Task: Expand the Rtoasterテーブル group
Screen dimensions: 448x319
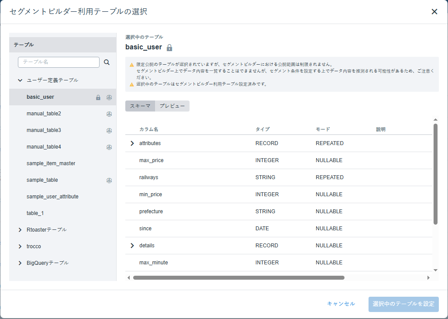Action: (x=20, y=230)
